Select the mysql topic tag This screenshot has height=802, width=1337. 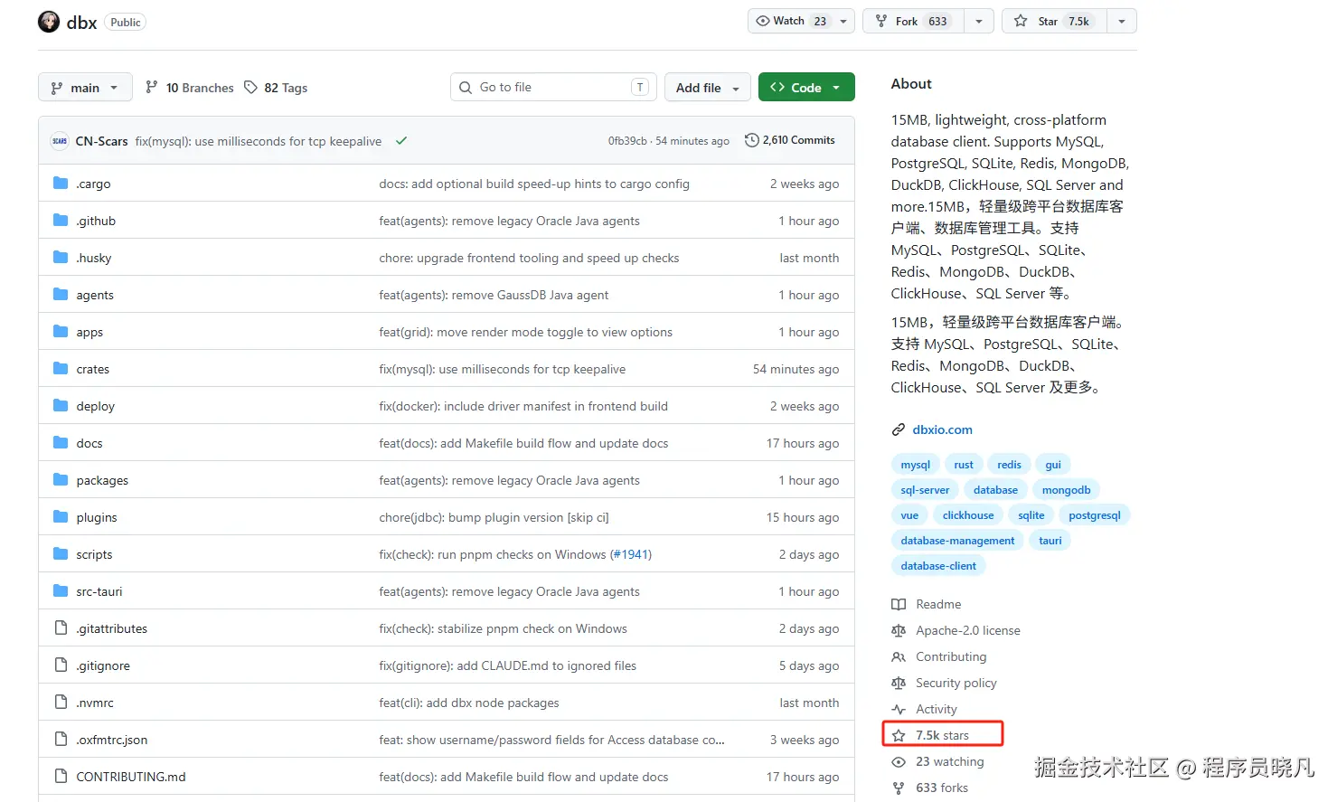(915, 465)
